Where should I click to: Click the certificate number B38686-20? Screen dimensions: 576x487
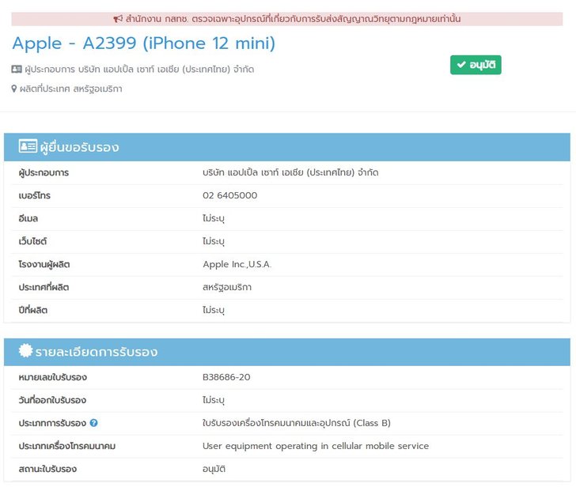226,377
